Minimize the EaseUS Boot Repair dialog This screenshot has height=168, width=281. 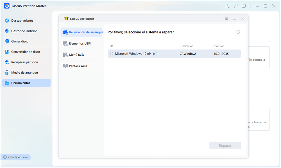click(235, 19)
